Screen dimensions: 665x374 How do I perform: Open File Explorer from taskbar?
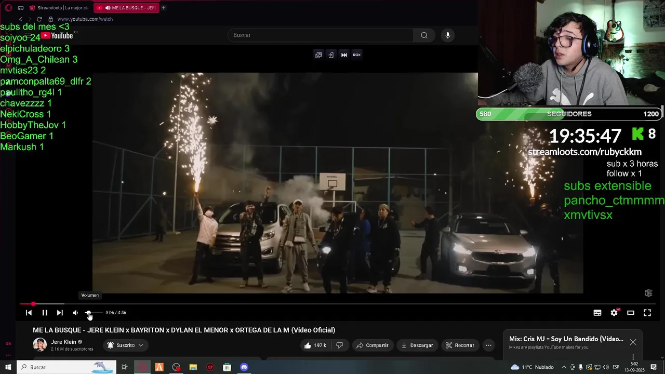(x=193, y=367)
